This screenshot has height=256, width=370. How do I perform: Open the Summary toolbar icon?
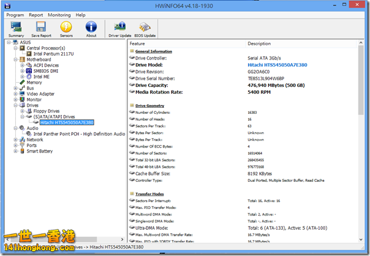coord(16,27)
